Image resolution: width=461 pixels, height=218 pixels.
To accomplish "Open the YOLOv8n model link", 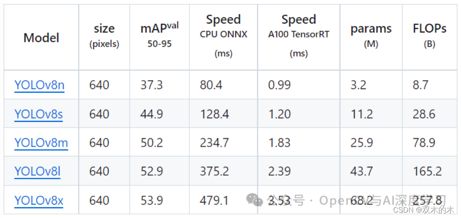I will (39, 85).
